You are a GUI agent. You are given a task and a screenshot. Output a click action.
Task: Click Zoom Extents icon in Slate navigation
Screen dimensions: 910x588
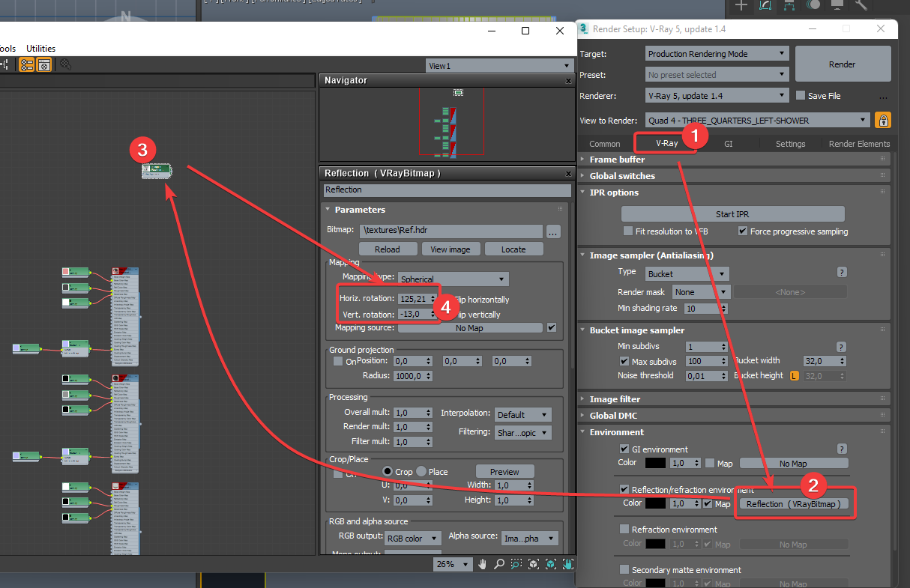534,564
